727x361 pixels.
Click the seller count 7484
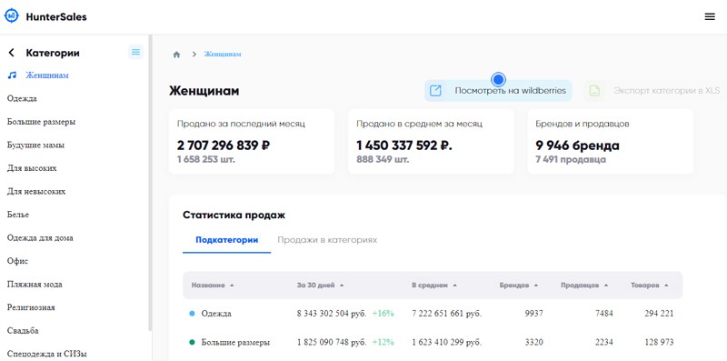[604, 314]
